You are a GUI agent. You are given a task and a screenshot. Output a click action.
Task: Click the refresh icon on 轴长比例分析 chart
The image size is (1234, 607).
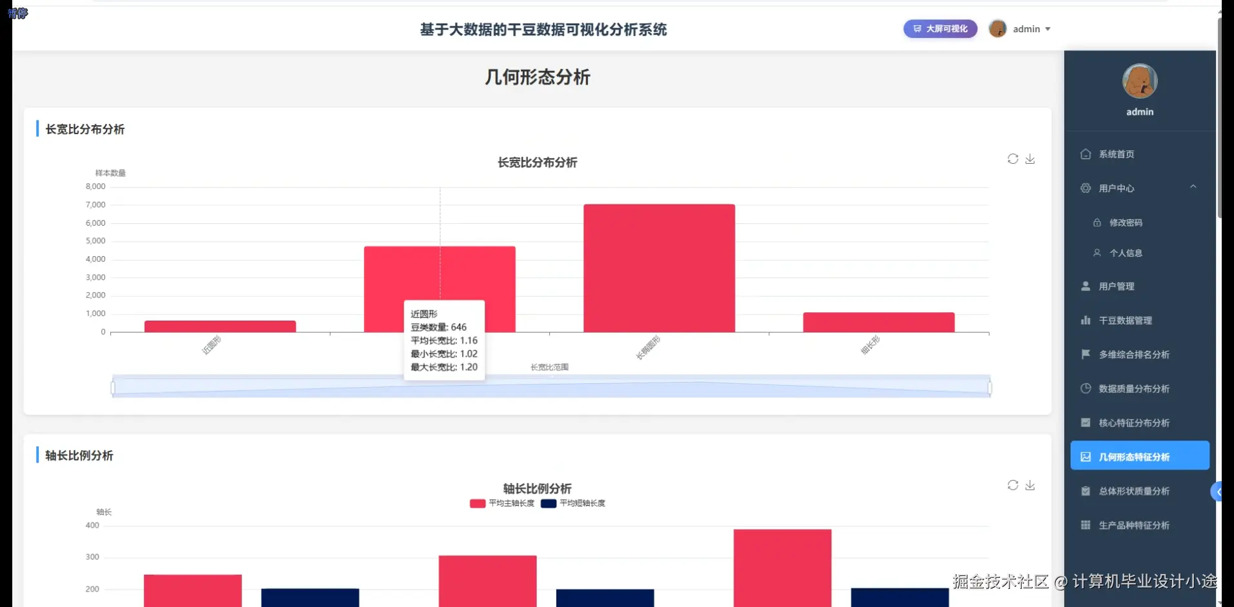(x=1012, y=485)
